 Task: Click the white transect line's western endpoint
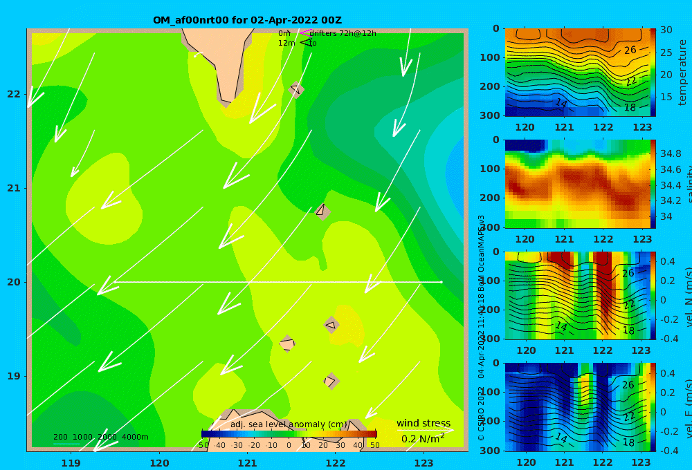[x=115, y=282]
